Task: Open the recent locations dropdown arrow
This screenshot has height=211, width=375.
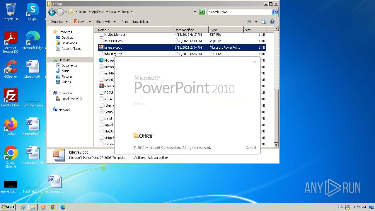Action: (x=66, y=12)
